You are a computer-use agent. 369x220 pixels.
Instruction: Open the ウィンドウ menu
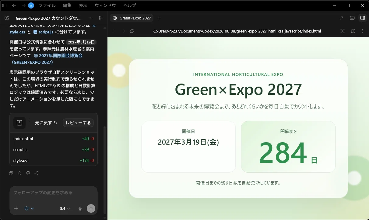[x=105, y=5]
